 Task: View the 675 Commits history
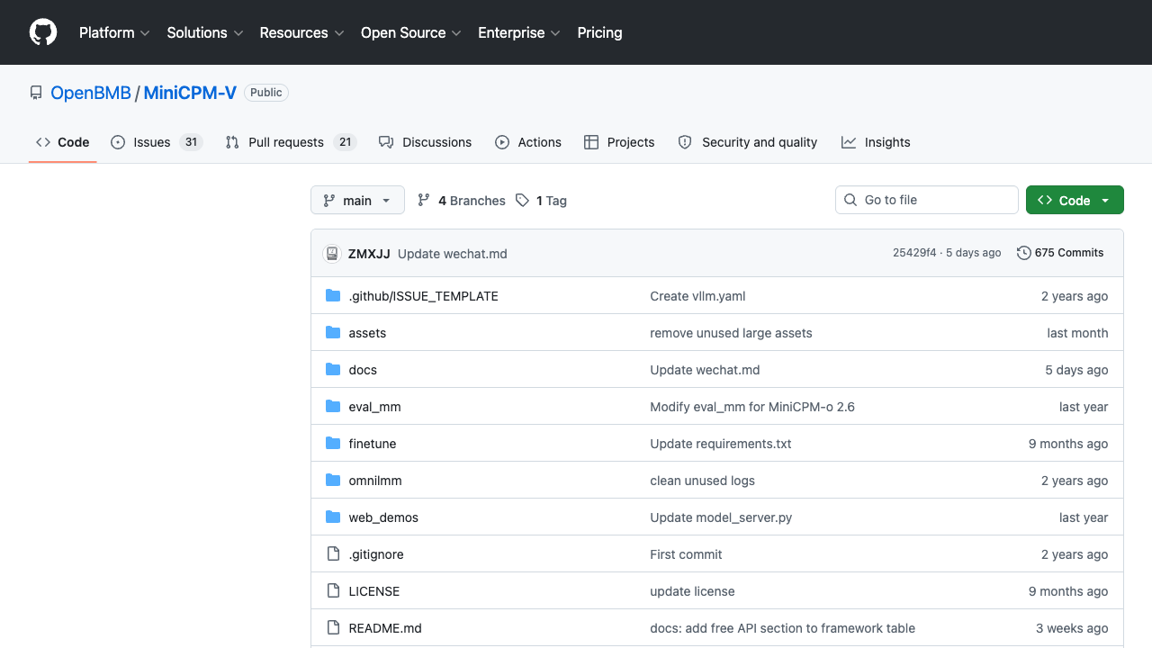pyautogui.click(x=1060, y=253)
